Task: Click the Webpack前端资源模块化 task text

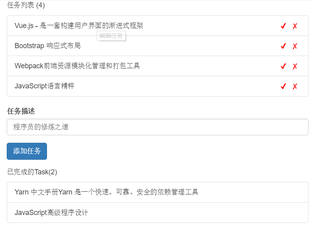Action: tap(77, 66)
